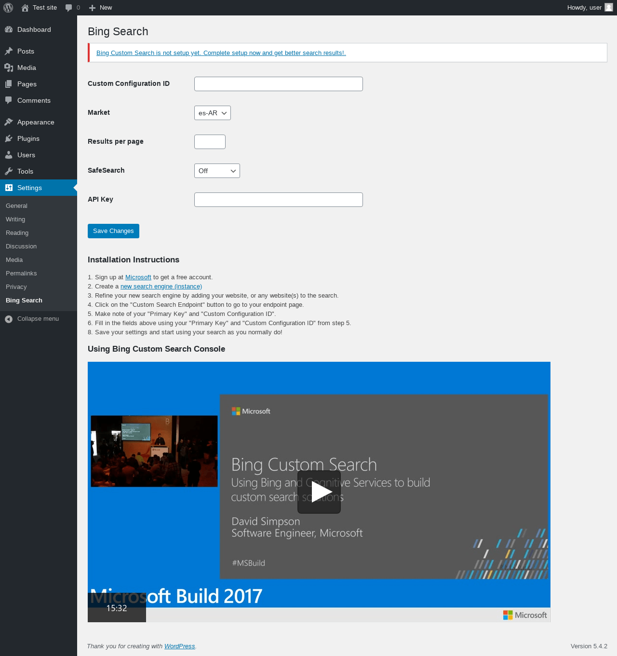
Task: Click the Appearance paintbrush icon
Action: [x=9, y=122]
